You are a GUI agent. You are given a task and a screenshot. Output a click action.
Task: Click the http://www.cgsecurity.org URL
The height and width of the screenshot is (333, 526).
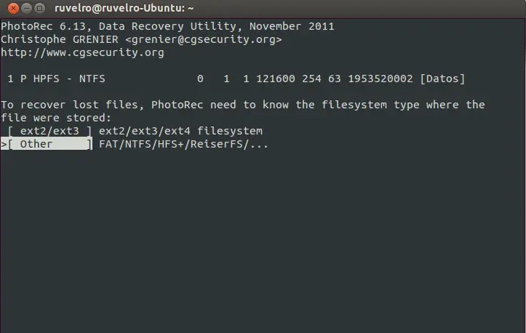tap(82, 52)
